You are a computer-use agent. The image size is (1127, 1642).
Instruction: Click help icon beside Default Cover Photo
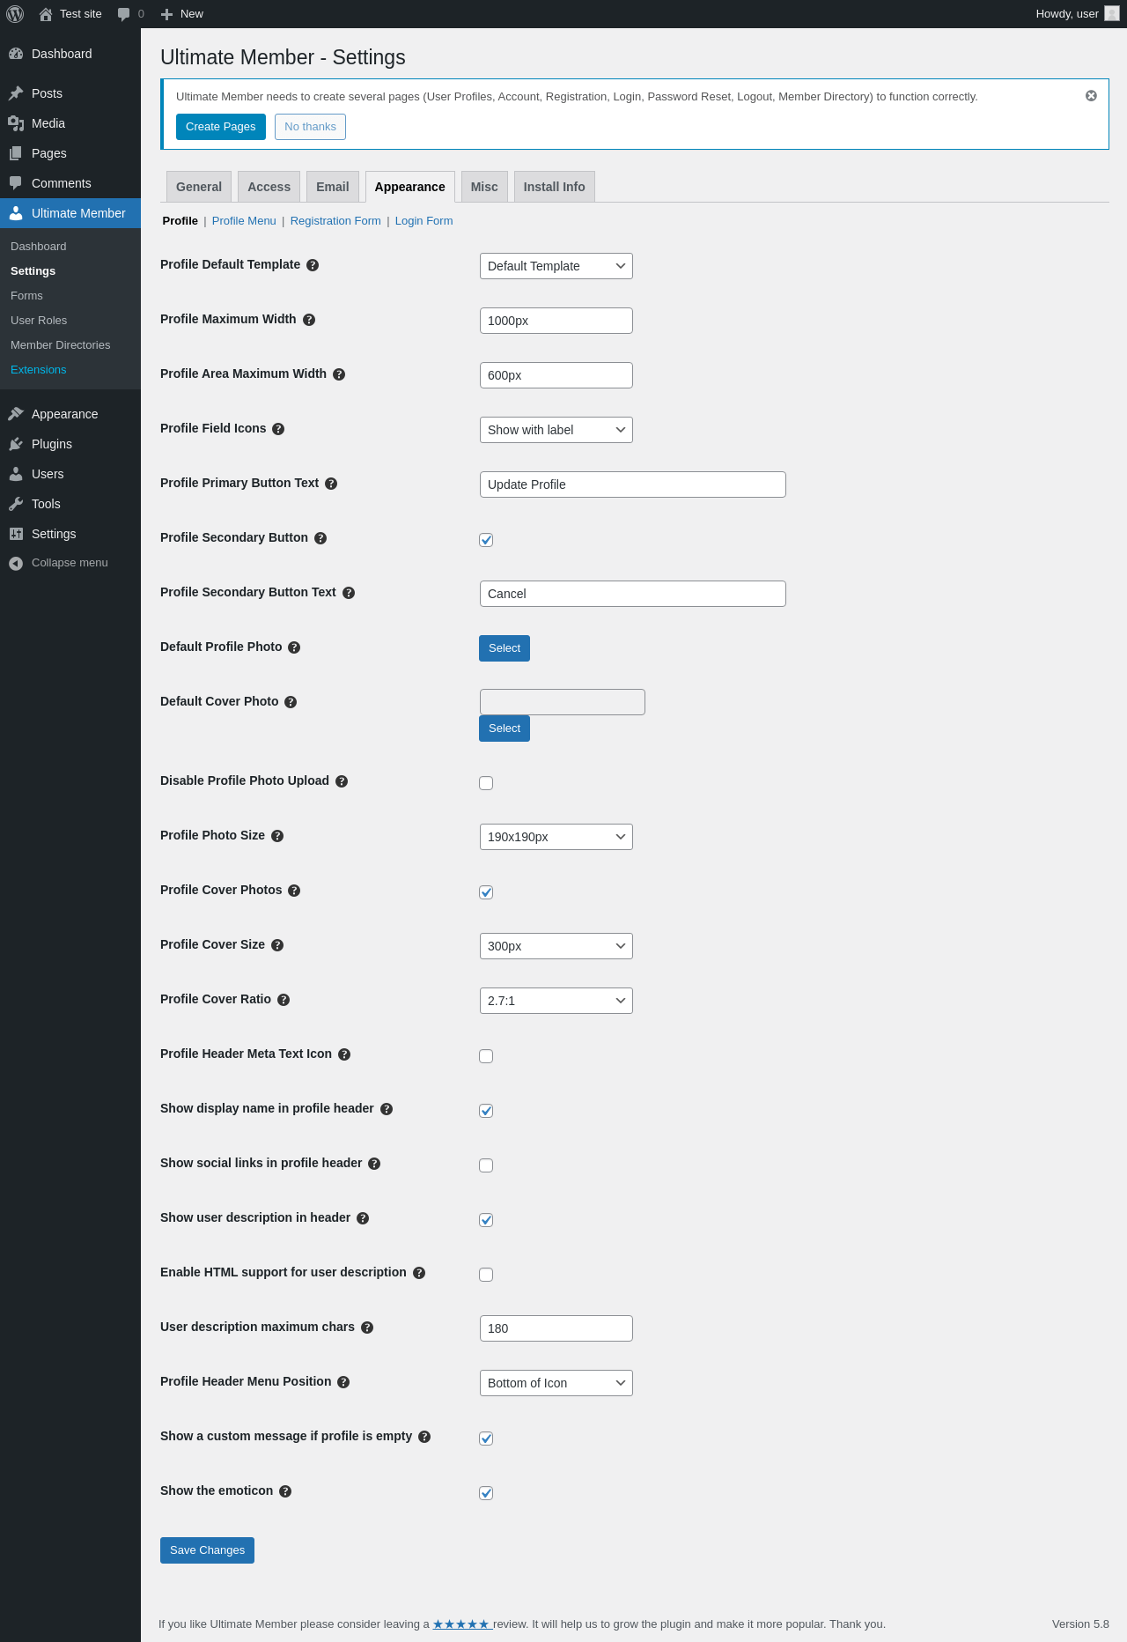tap(291, 702)
